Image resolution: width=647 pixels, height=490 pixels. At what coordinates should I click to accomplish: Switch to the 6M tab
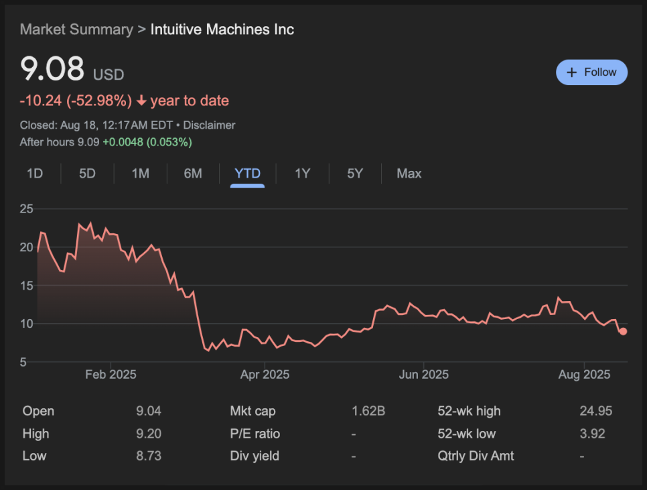(x=193, y=174)
